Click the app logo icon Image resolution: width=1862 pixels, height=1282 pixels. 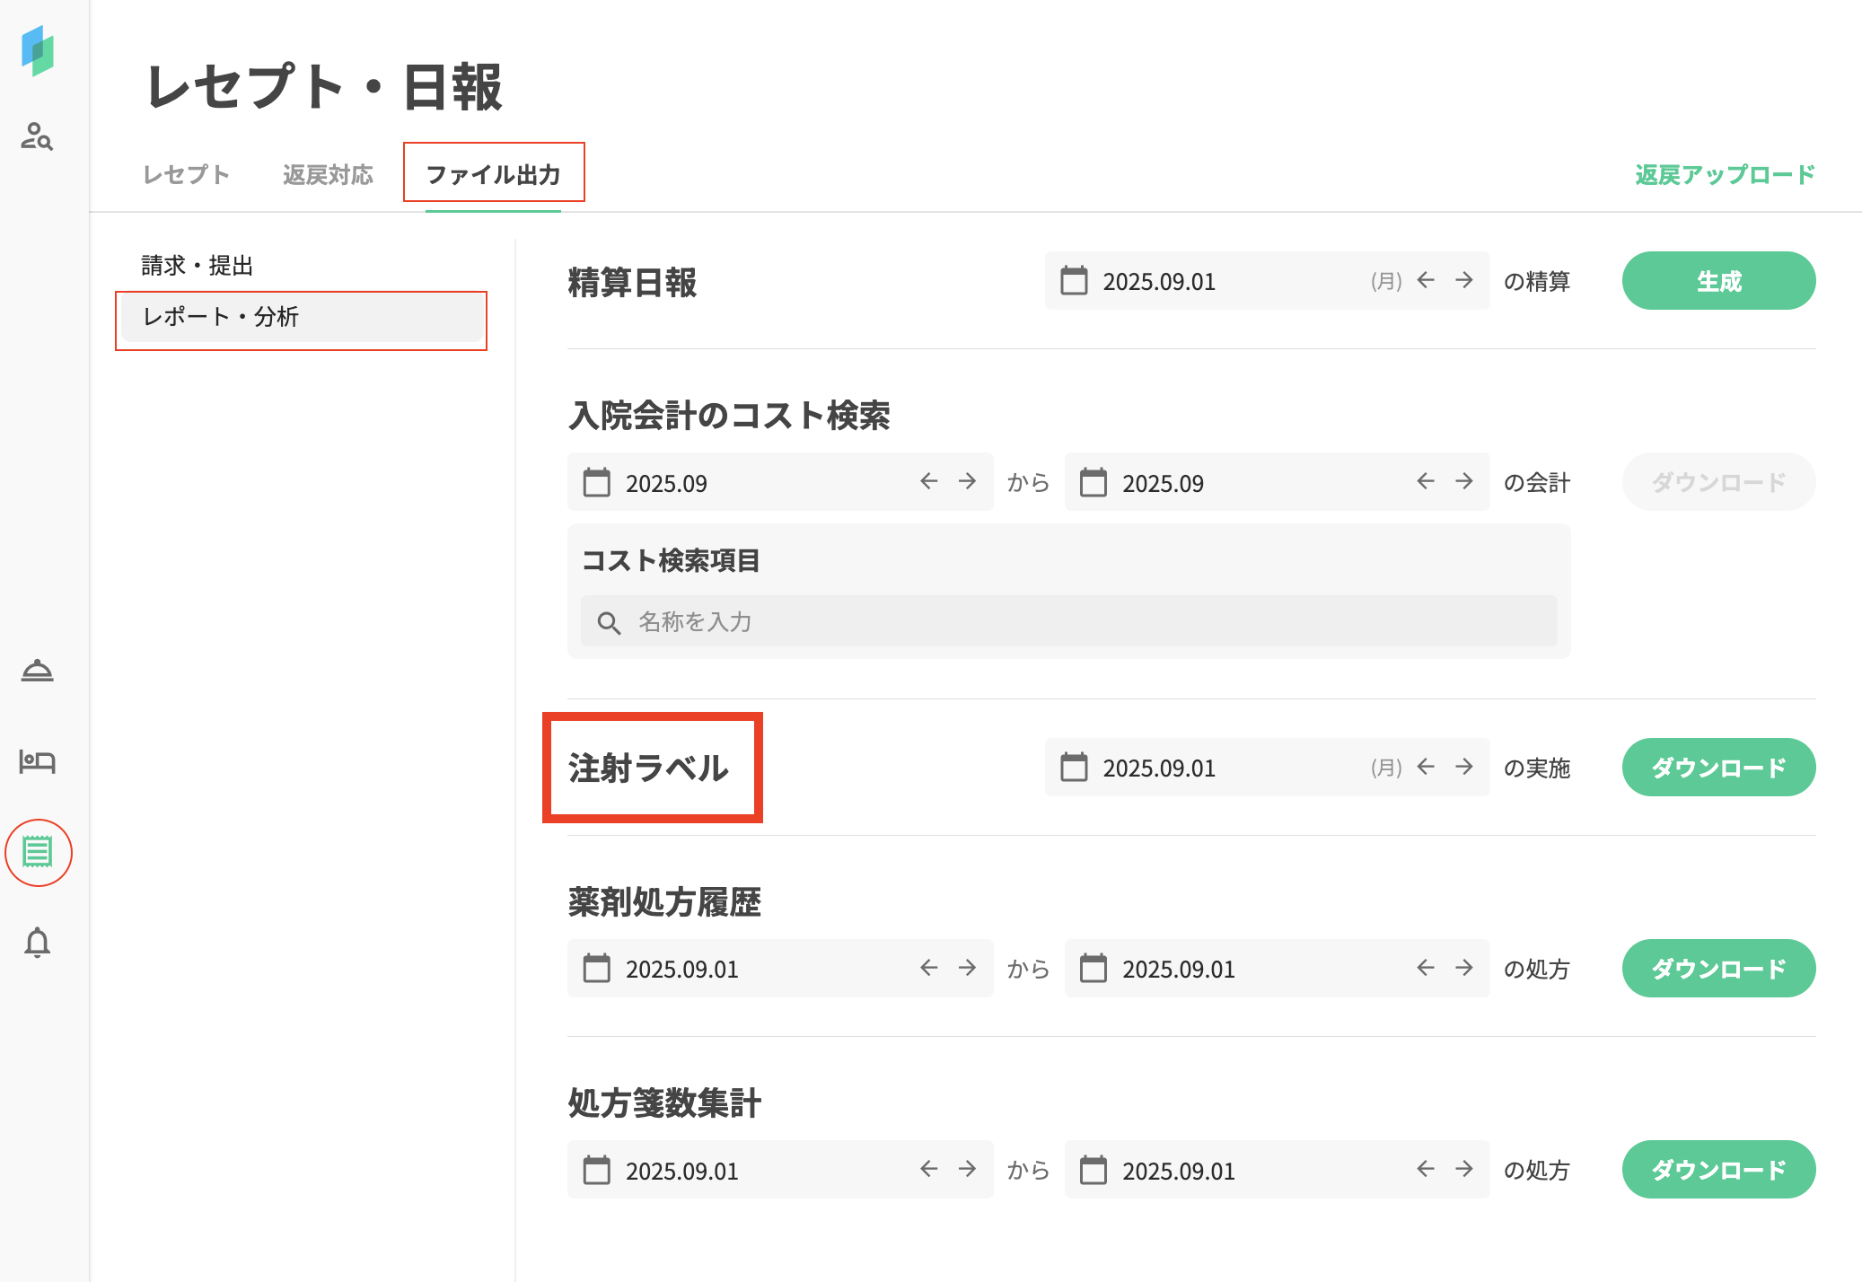pyautogui.click(x=37, y=50)
